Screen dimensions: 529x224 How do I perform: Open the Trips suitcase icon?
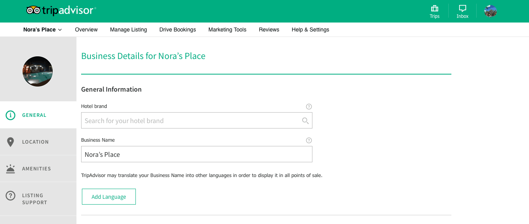pyautogui.click(x=434, y=9)
